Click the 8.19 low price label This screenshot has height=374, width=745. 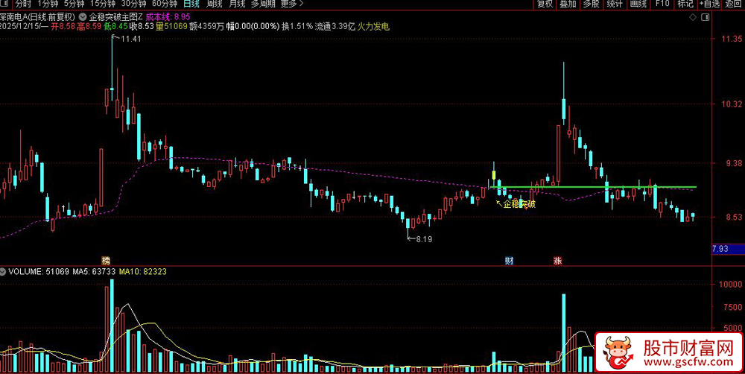tap(424, 239)
